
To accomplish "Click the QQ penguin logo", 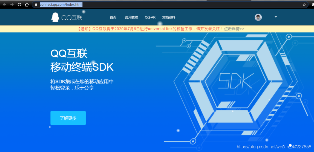I will tap(55, 17).
